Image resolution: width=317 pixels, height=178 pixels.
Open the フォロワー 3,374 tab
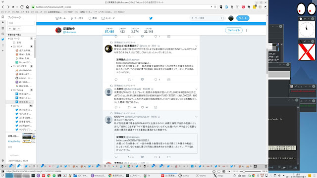point(135,30)
